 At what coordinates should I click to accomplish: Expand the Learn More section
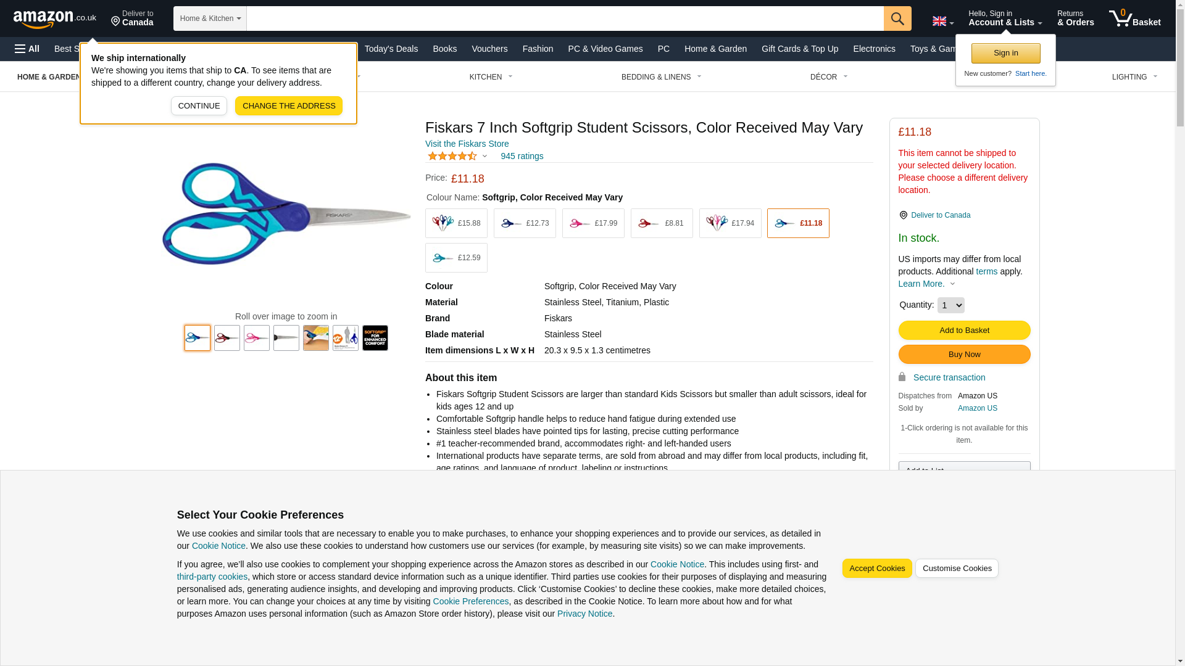point(926,284)
